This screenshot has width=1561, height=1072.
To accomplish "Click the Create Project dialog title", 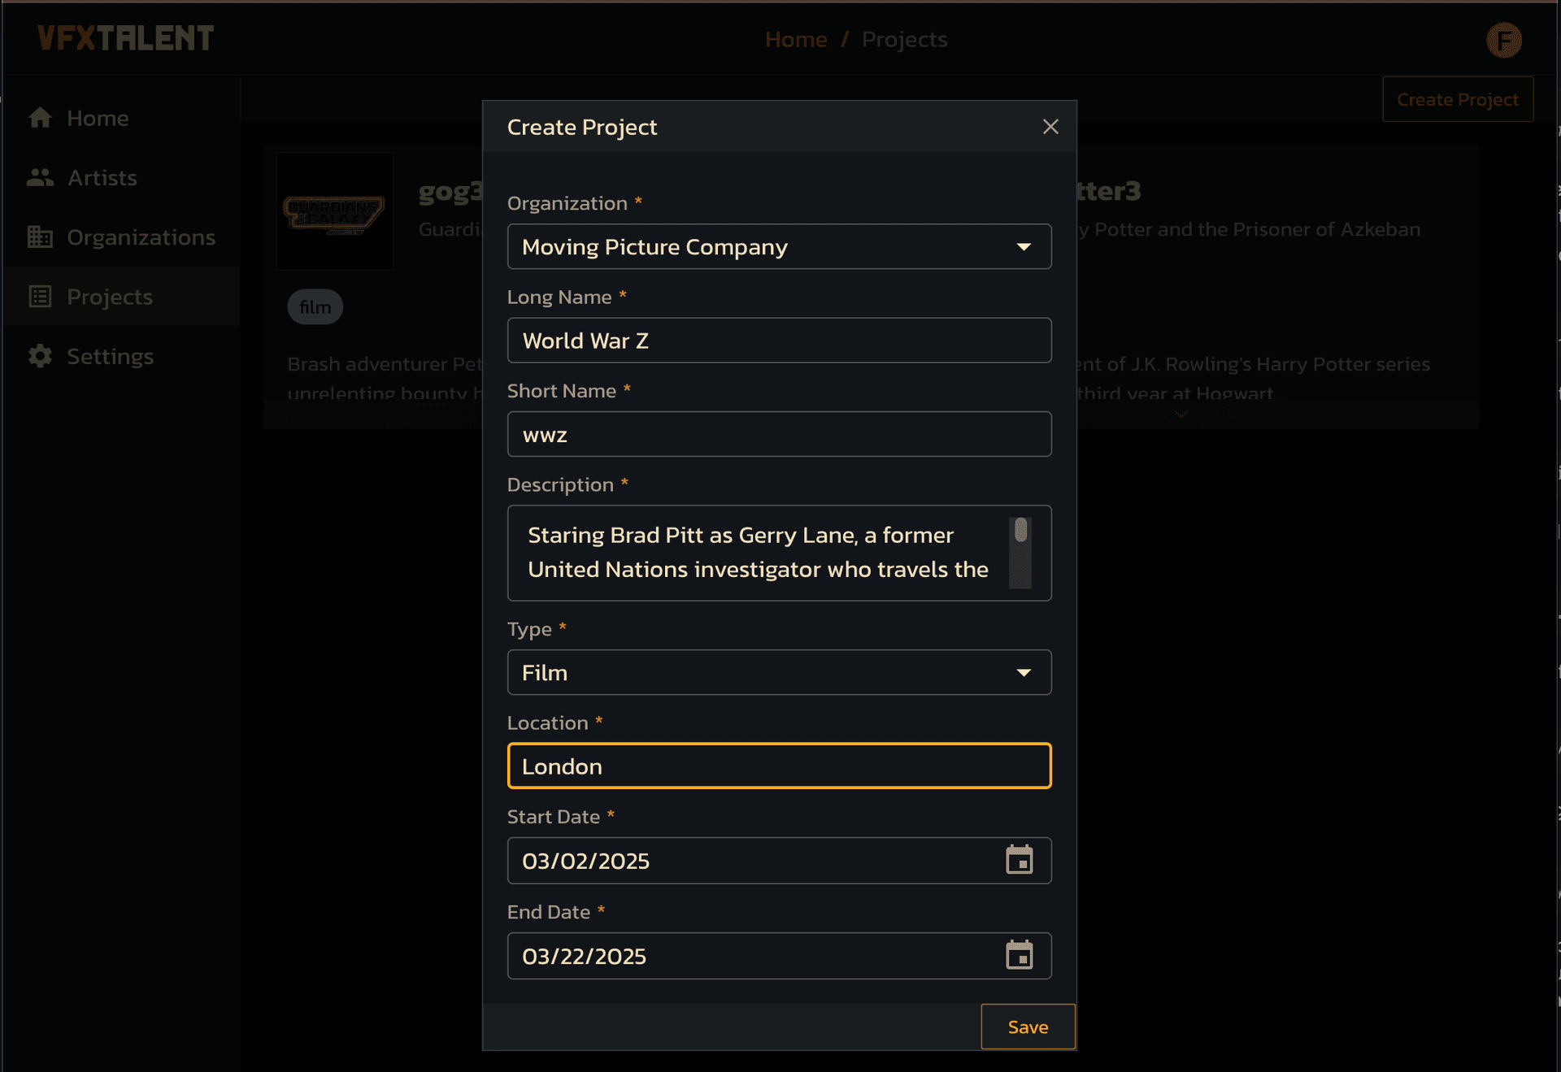I will pos(582,127).
